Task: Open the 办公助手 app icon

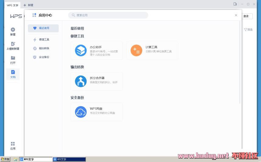Action: click(81, 50)
